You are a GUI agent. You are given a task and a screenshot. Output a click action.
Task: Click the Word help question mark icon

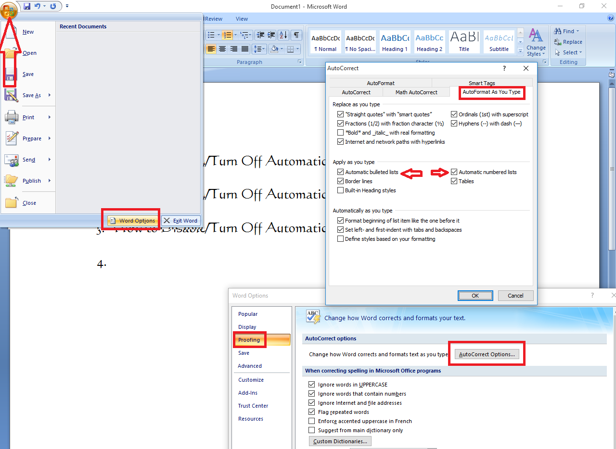tap(611, 18)
